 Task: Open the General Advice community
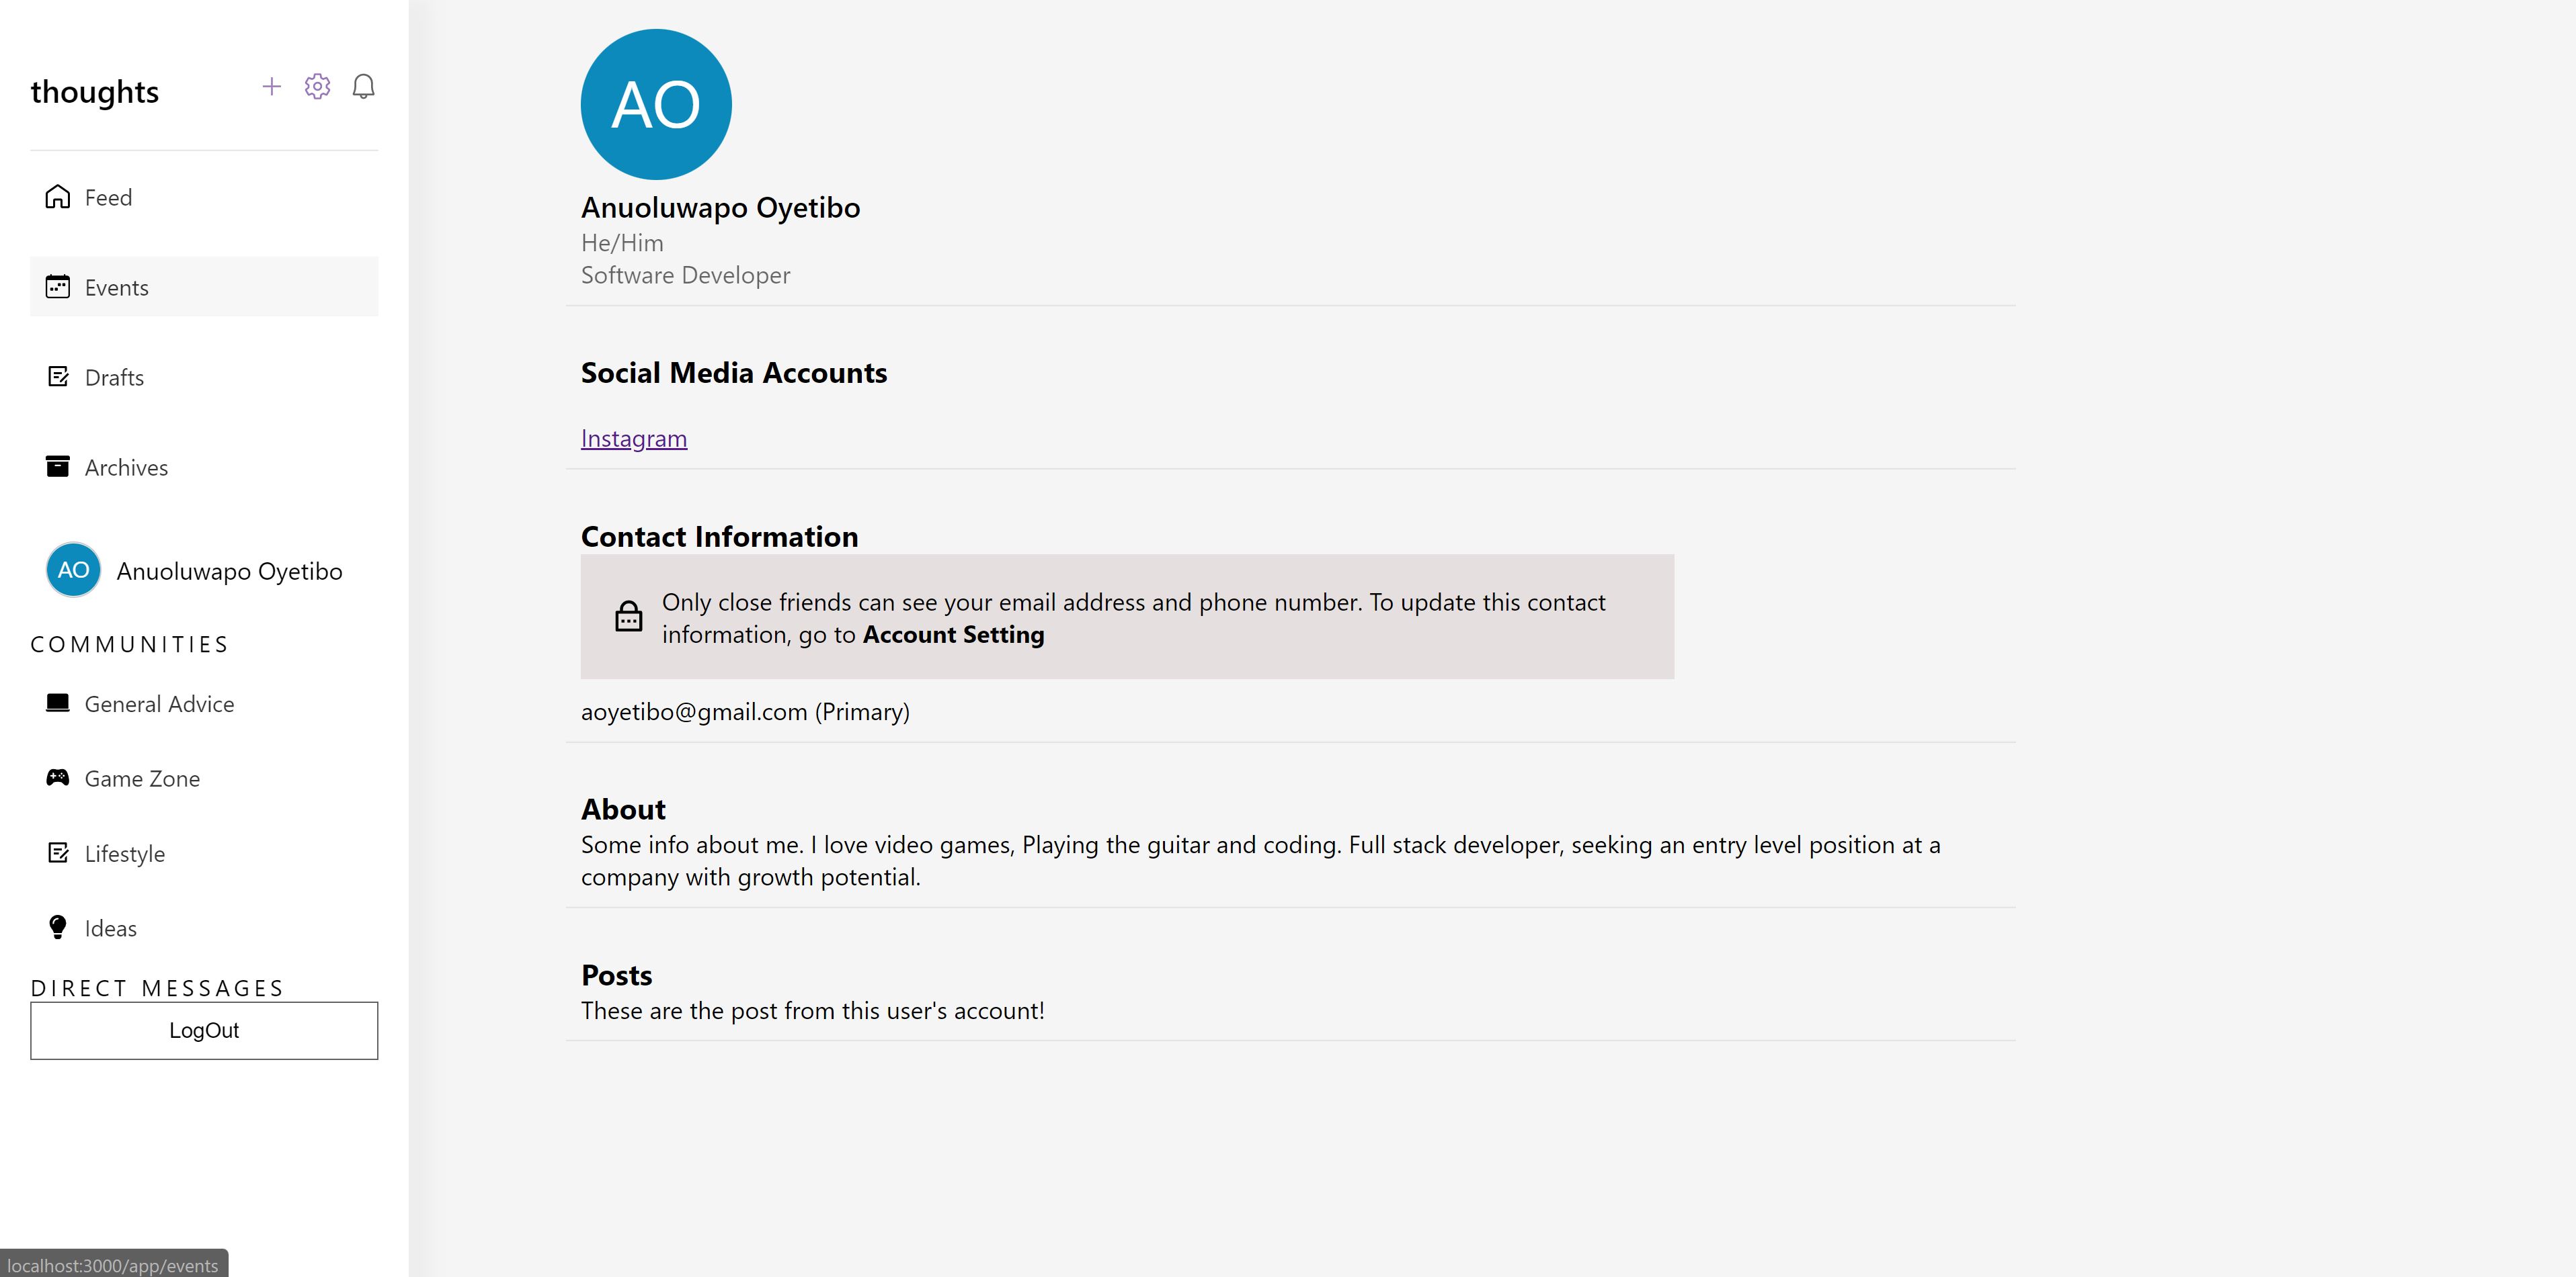tap(204, 703)
